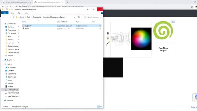Image resolution: width=197 pixels, height=111 pixels.
Task: Bookmark this page star icon
Action: [192, 7]
